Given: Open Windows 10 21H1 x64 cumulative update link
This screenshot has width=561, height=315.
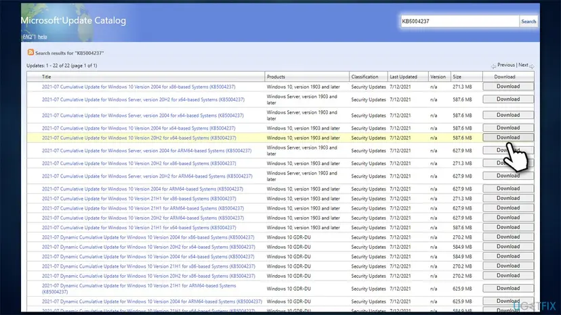Looking at the screenshot, I should click(139, 228).
